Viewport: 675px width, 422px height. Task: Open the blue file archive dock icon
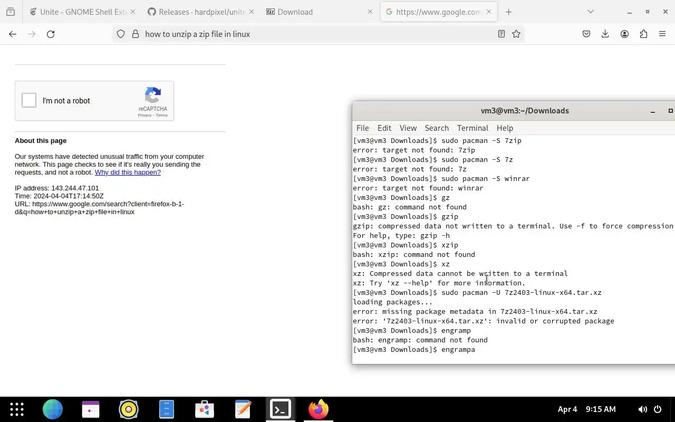[x=167, y=409]
